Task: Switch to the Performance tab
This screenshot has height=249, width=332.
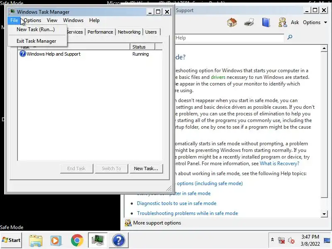Action: tap(100, 32)
